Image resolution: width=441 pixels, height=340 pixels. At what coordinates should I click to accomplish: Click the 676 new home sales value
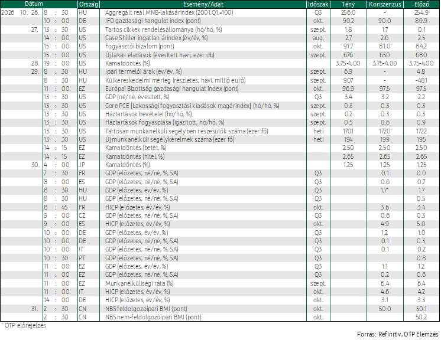(x=348, y=55)
